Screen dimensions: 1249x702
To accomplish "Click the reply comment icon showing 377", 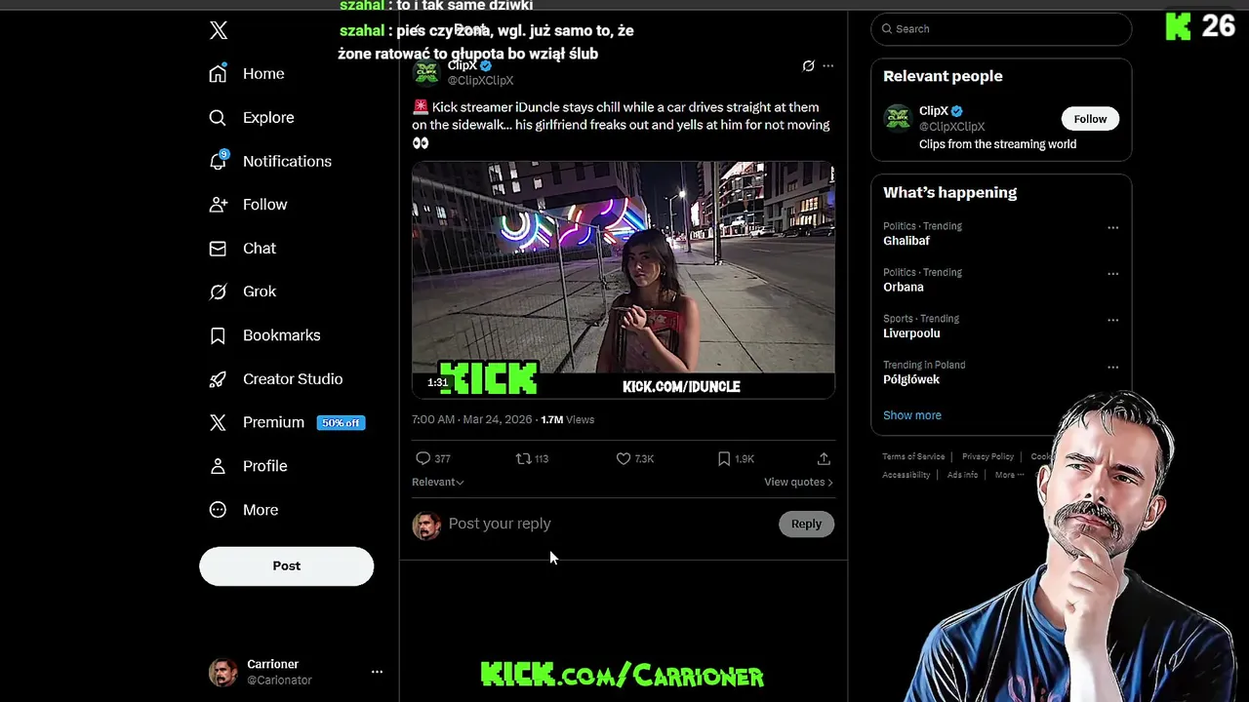I will coord(423,458).
